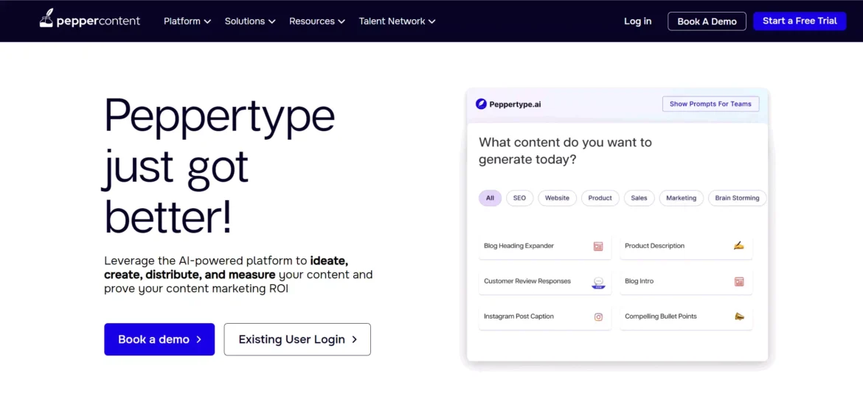This screenshot has width=863, height=393.
Task: Open the Product Description card
Action: click(686, 247)
